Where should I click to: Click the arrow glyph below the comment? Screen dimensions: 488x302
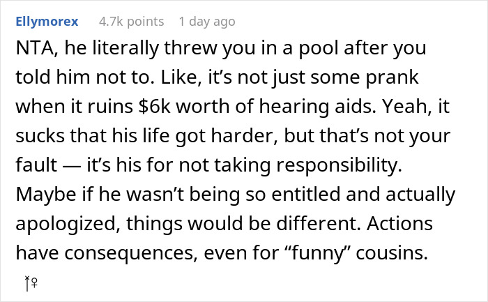27,282
